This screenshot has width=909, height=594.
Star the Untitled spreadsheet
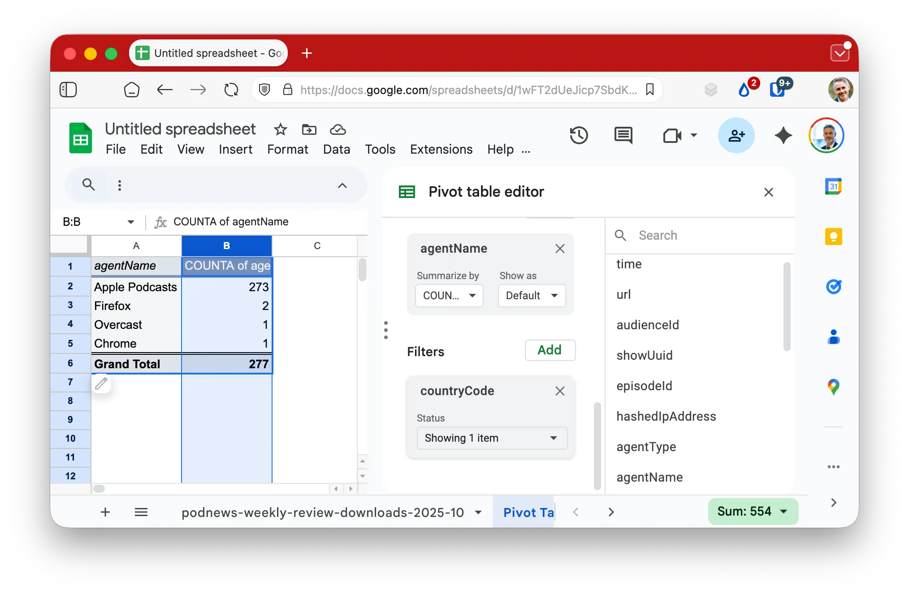281,130
